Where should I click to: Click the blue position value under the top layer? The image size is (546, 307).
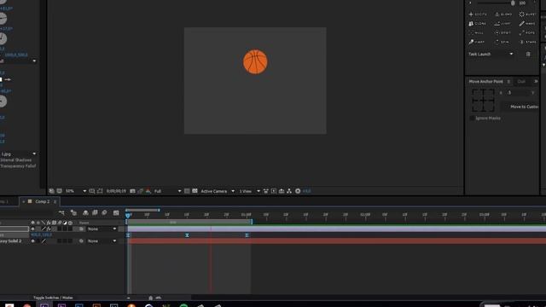[x=42, y=235]
